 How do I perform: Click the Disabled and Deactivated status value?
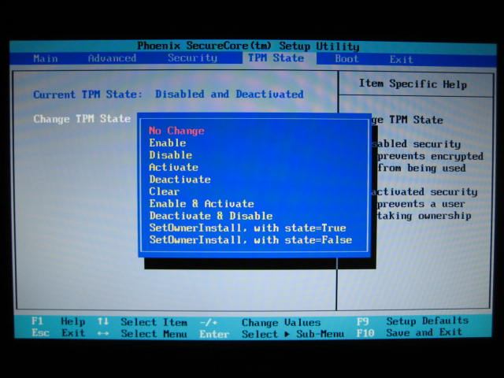229,94
